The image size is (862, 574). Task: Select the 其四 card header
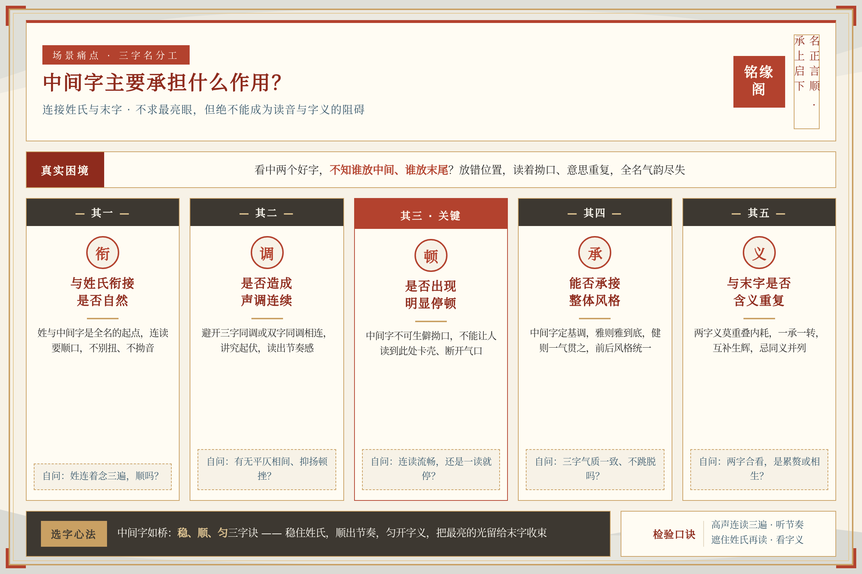595,213
